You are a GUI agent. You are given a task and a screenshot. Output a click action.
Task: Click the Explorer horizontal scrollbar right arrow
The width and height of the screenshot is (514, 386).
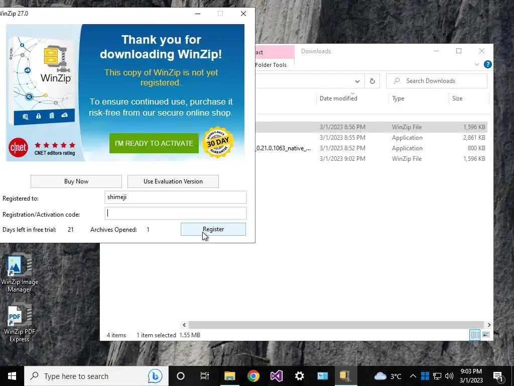click(489, 325)
